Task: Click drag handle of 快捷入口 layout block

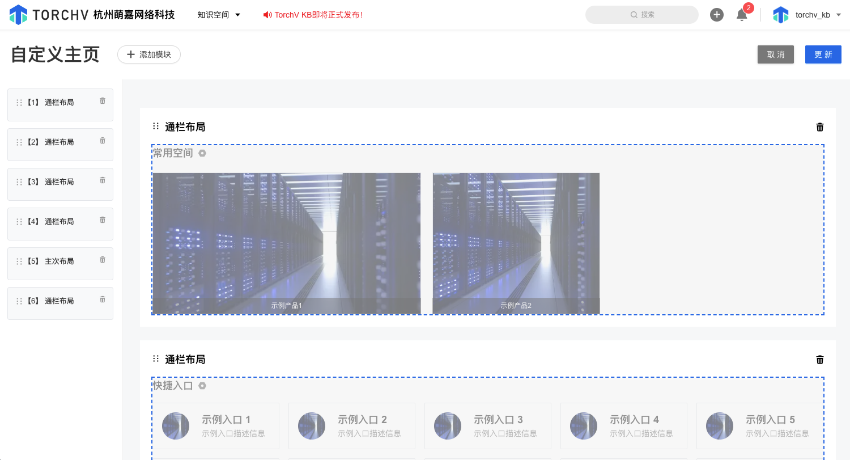Action: click(x=156, y=359)
